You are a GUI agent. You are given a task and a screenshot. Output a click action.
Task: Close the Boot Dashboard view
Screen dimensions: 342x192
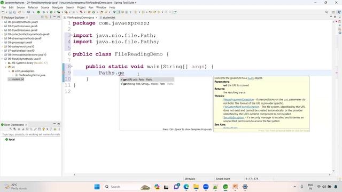(26, 125)
